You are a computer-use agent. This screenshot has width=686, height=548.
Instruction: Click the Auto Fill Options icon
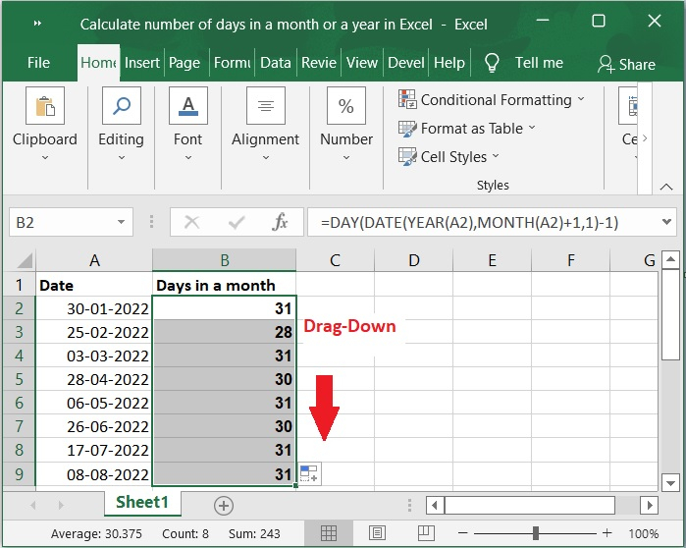coord(309,474)
